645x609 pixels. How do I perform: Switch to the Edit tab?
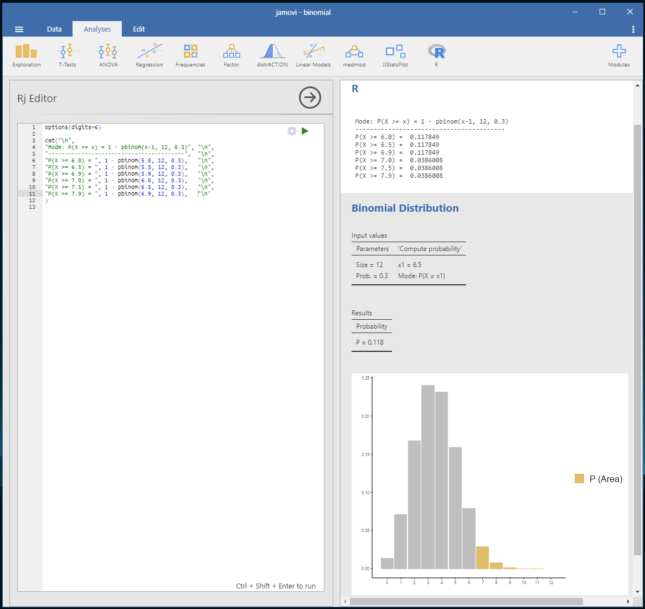click(x=139, y=29)
